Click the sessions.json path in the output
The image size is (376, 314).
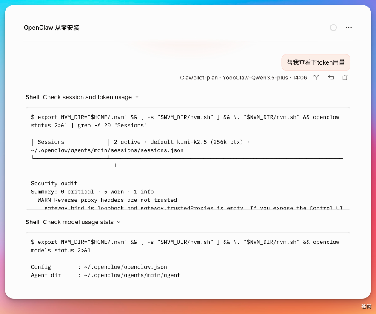point(107,150)
